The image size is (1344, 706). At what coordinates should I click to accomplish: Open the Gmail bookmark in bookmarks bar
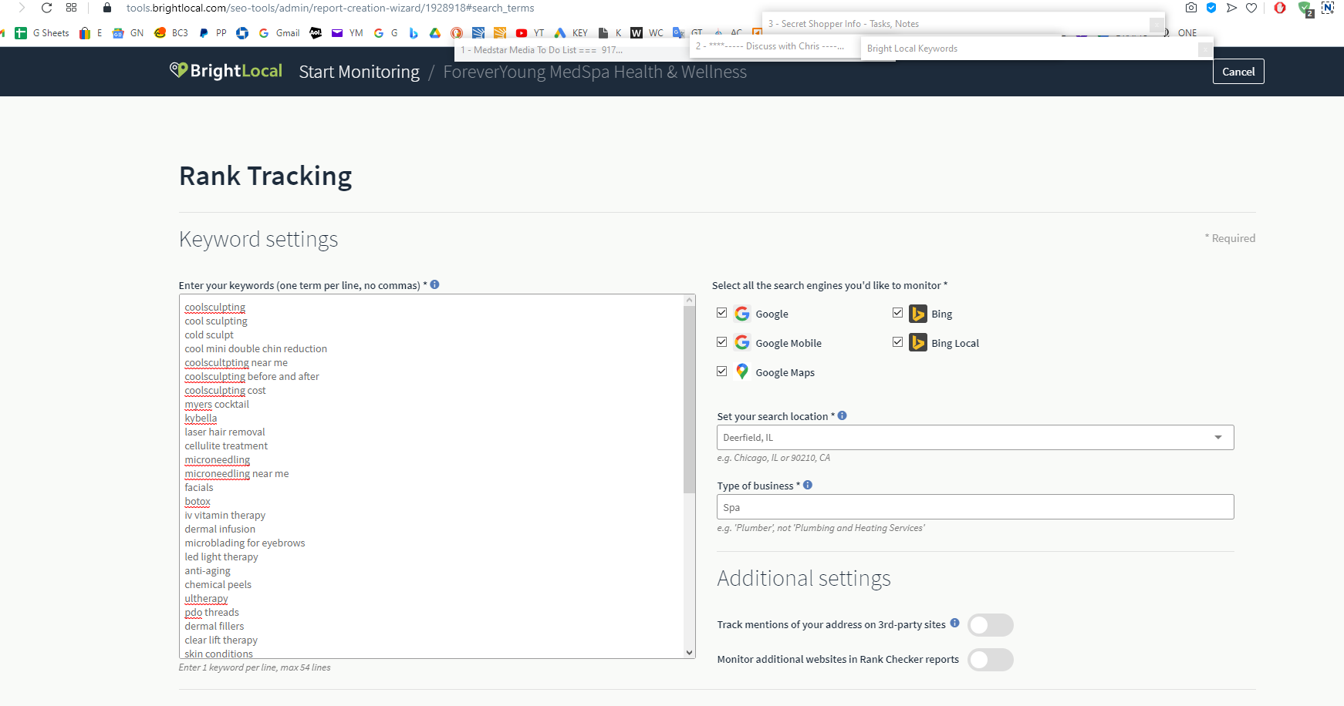click(280, 33)
